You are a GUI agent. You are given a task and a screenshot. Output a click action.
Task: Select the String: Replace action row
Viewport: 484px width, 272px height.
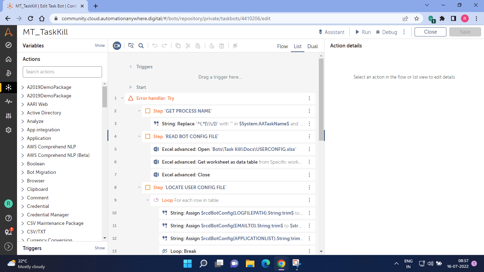point(233,124)
